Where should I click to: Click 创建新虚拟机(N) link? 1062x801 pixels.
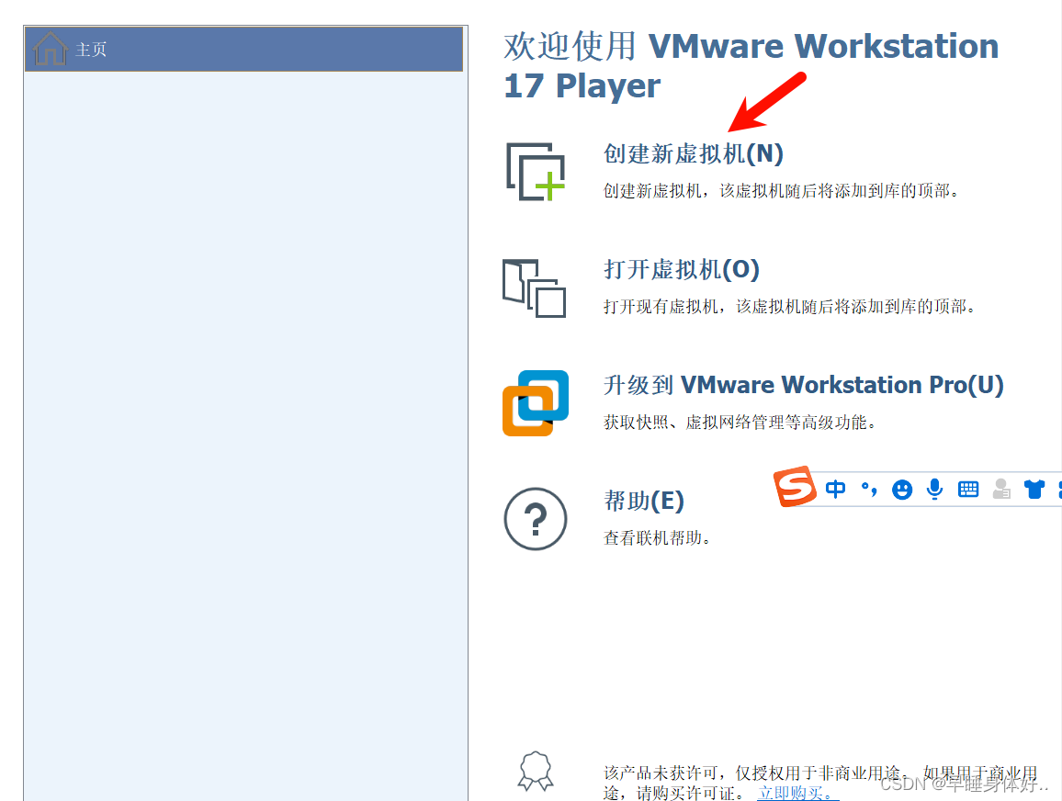point(694,153)
